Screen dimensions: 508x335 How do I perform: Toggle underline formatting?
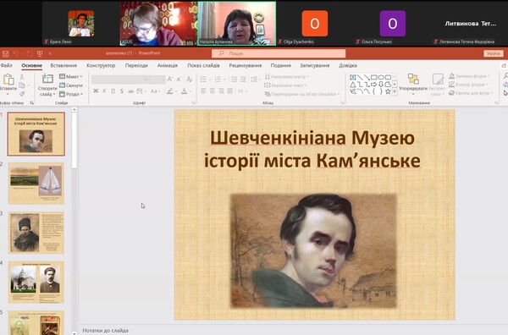[x=113, y=91]
